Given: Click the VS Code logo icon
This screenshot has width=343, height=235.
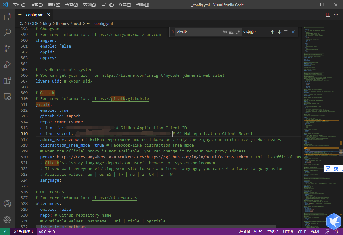Looking at the screenshot, I should tap(6, 5).
